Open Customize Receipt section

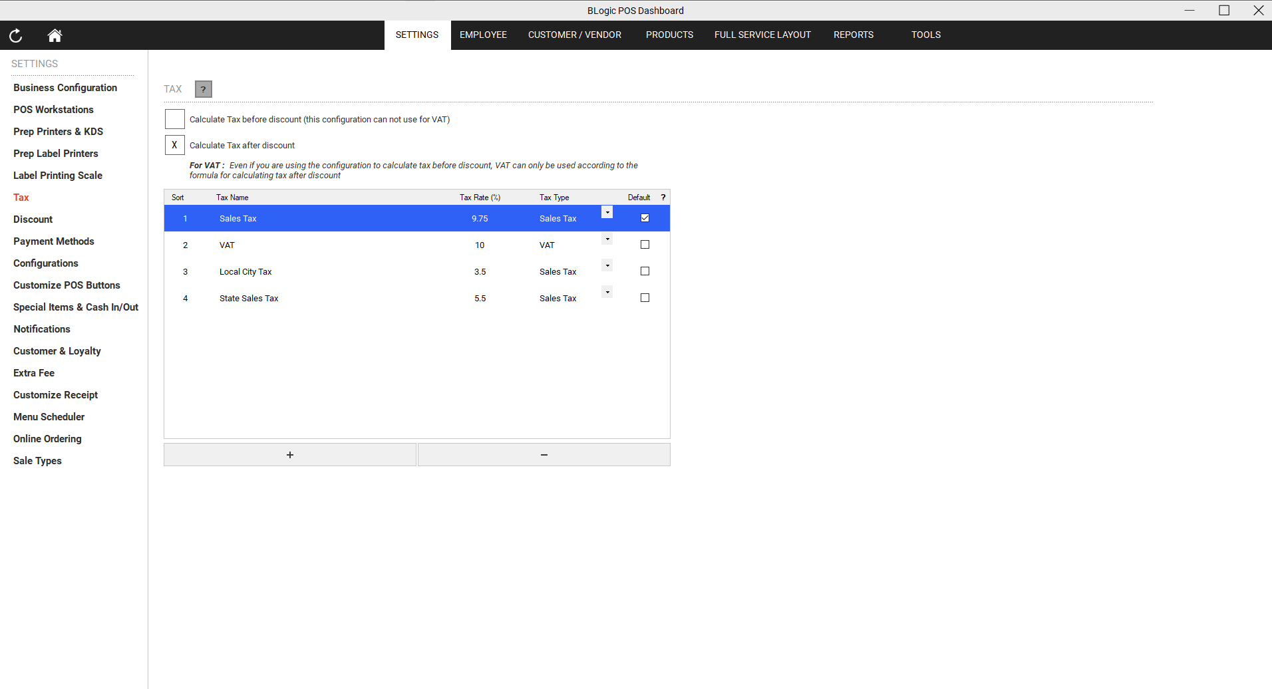pos(56,395)
